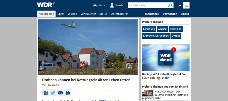Open the Mediathek
Viewport: 228px width, 101px height.
coord(152,14)
